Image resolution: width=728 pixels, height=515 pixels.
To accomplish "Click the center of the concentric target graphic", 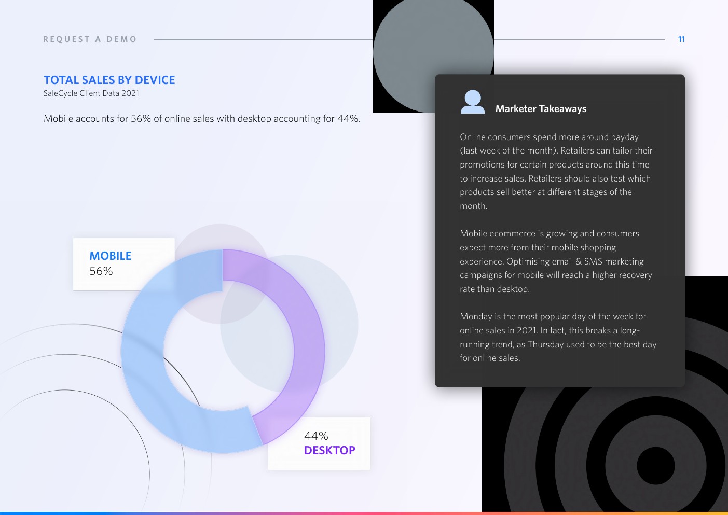I will coord(655,466).
